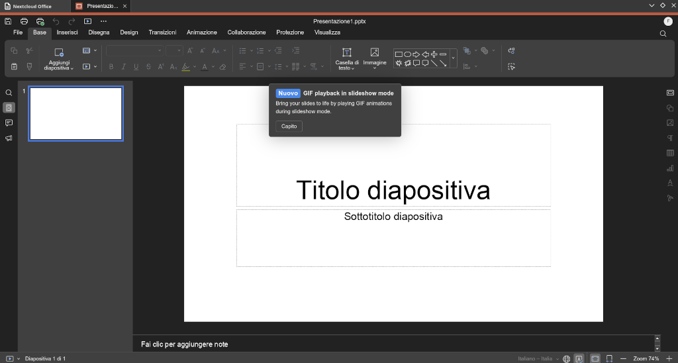Open the File menu
678x363 pixels.
tap(18, 32)
